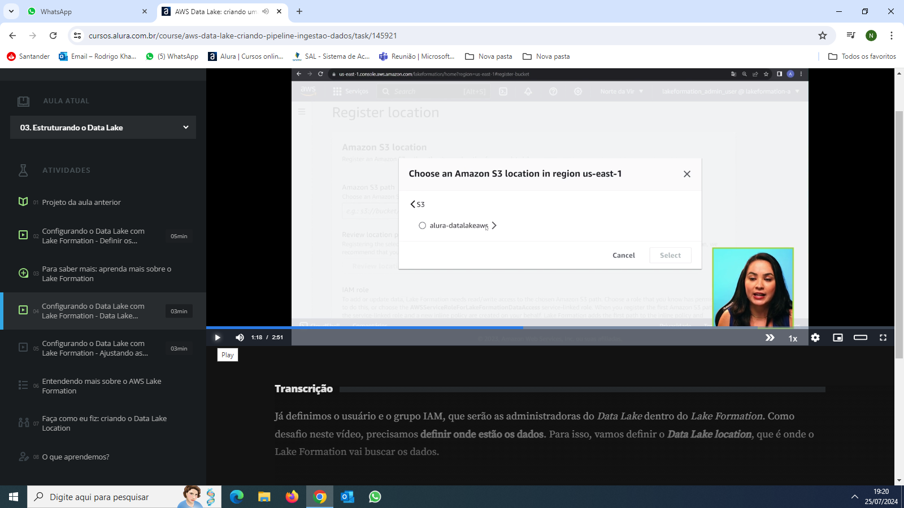Enter fullscreen video mode
This screenshot has height=508, width=904.
coord(883,338)
